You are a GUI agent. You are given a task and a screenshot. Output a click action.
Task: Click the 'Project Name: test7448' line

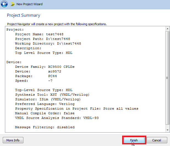coord(39,34)
